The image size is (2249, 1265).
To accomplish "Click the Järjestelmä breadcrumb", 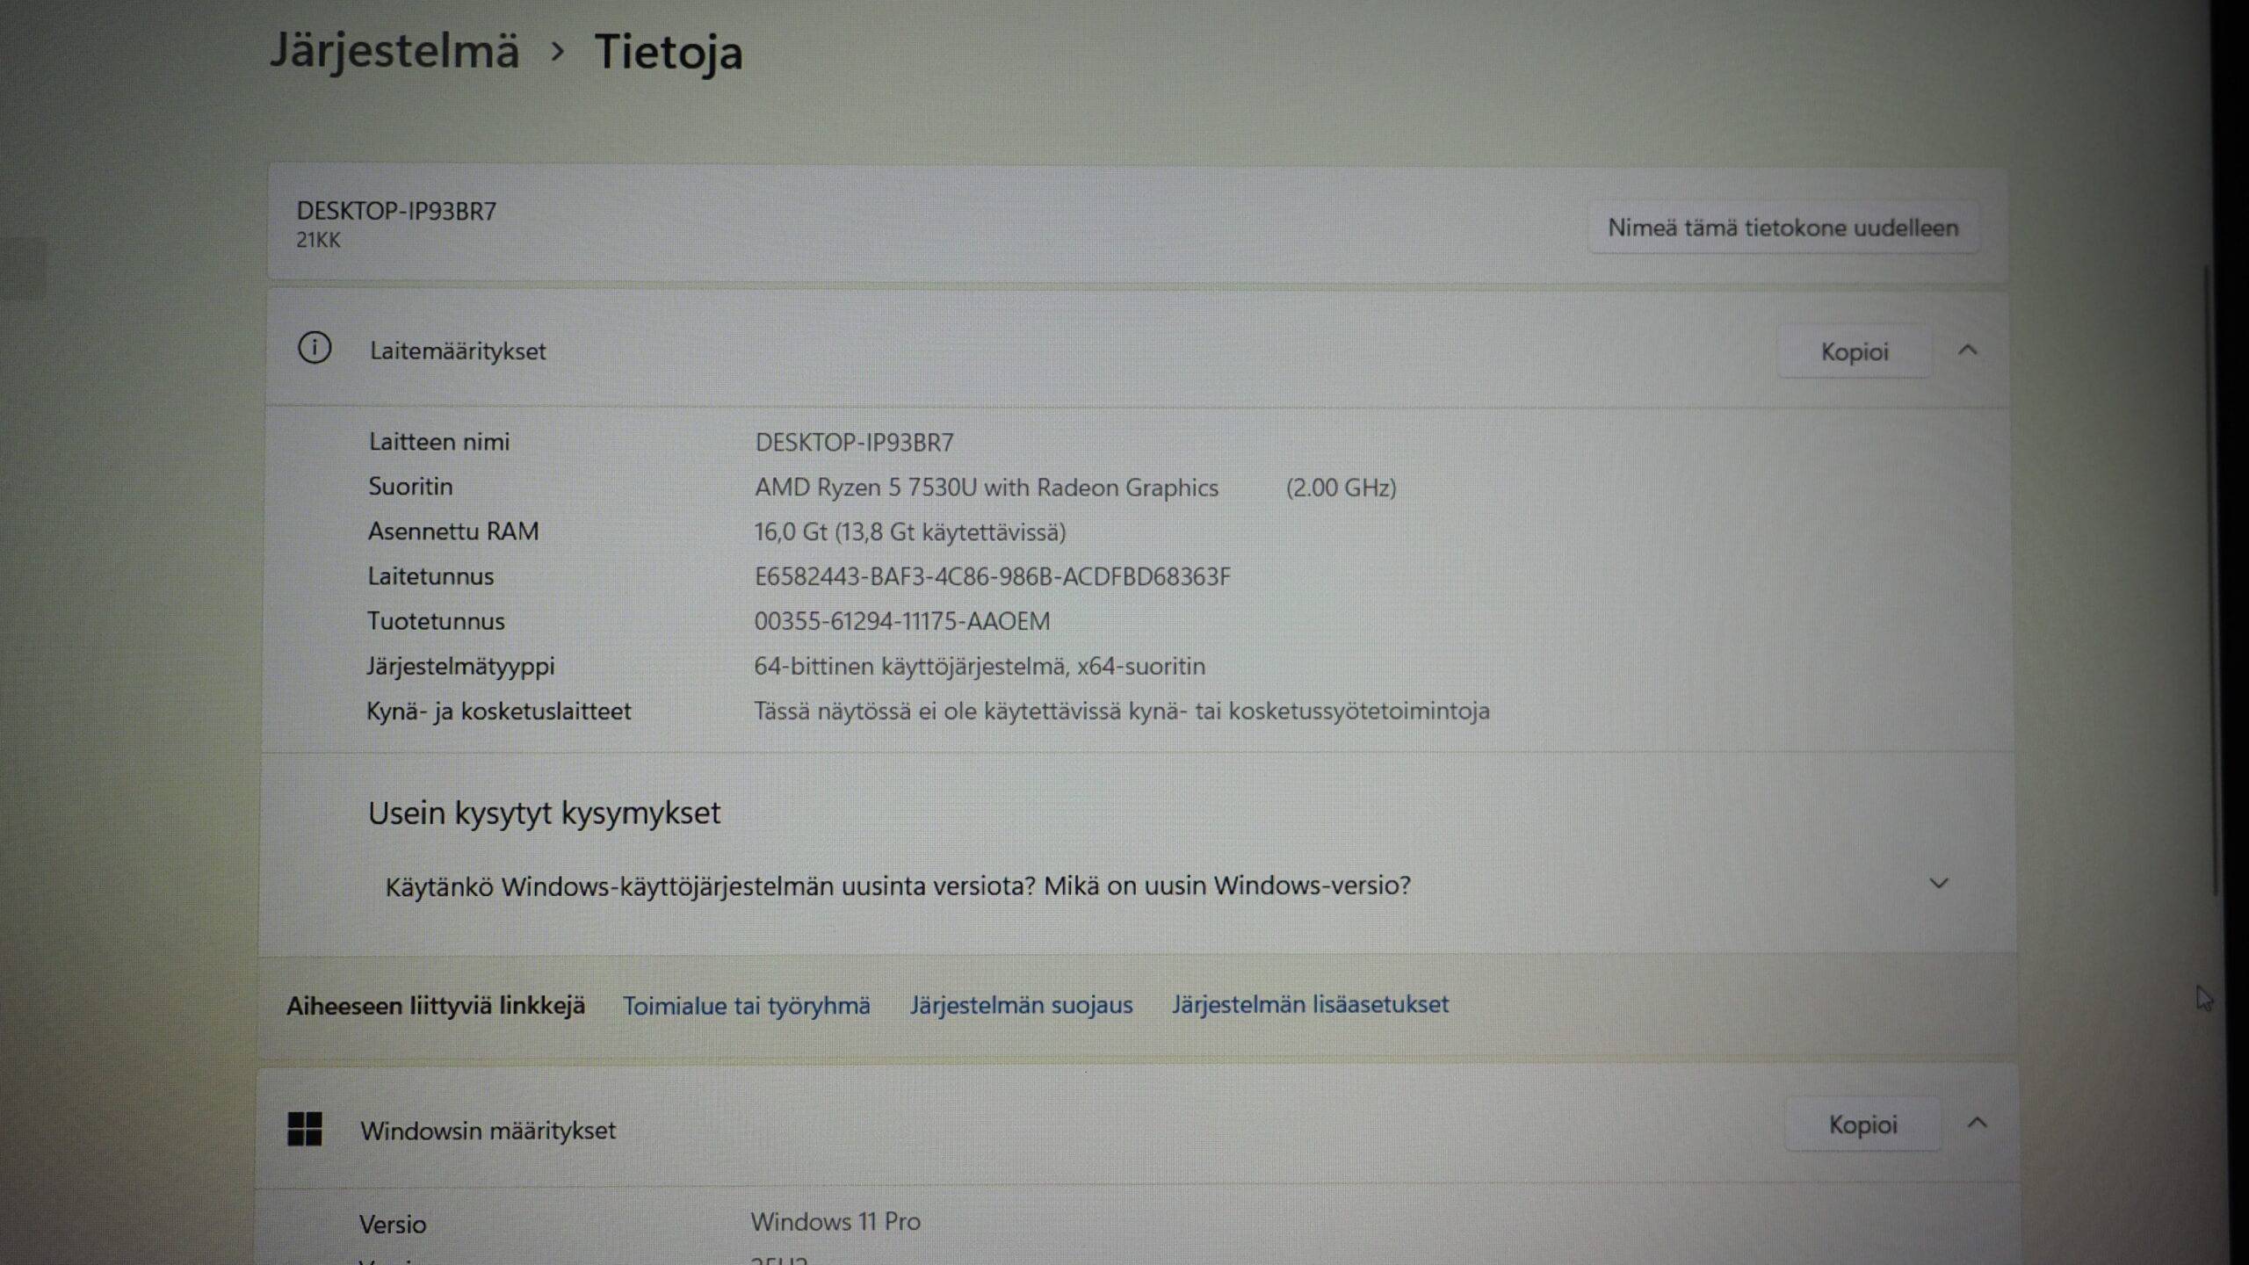I will point(394,50).
